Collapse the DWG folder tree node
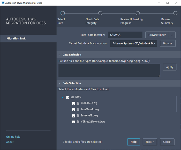181x150 pixels. tap(63, 97)
